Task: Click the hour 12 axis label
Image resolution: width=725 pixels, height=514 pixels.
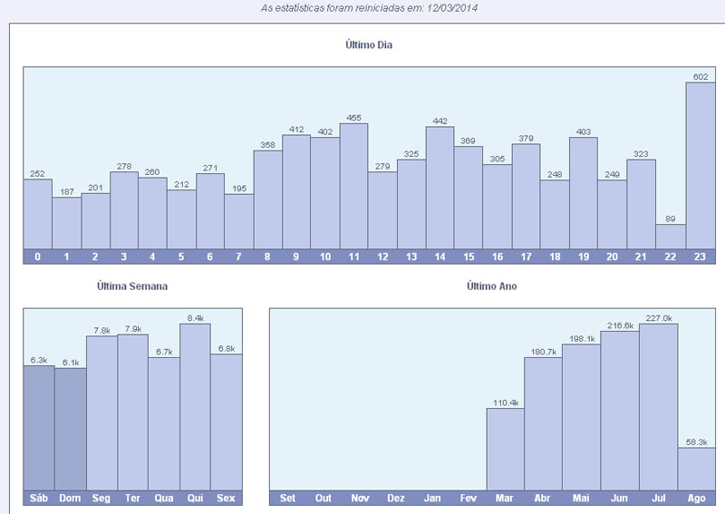Action: pos(382,257)
